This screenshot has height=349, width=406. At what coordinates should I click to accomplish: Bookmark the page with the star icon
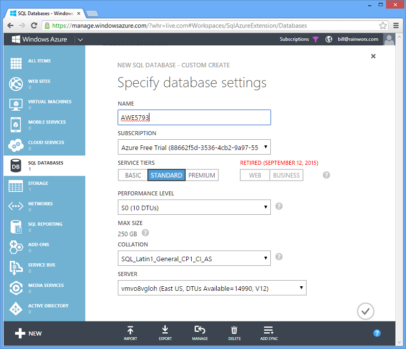click(383, 26)
